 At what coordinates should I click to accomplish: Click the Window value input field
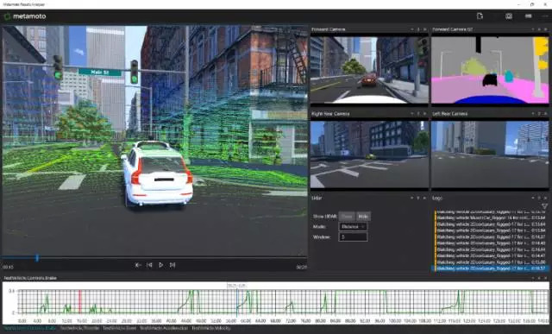click(x=353, y=237)
